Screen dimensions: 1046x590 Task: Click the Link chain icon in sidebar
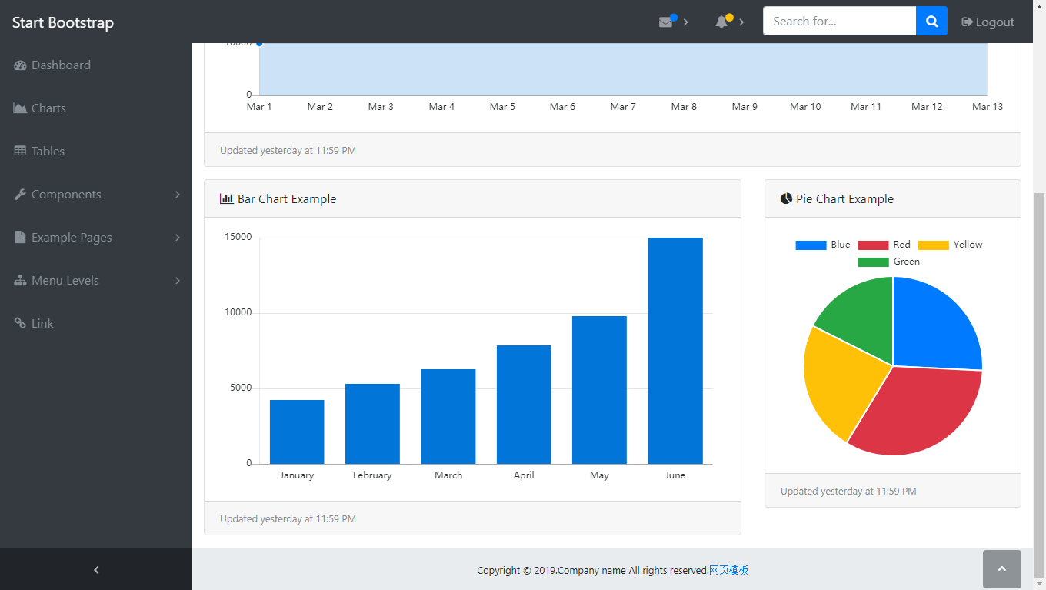pyautogui.click(x=21, y=324)
